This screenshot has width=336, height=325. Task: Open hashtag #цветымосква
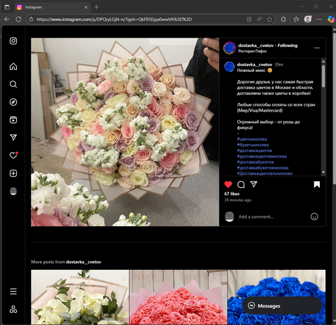coord(252,139)
